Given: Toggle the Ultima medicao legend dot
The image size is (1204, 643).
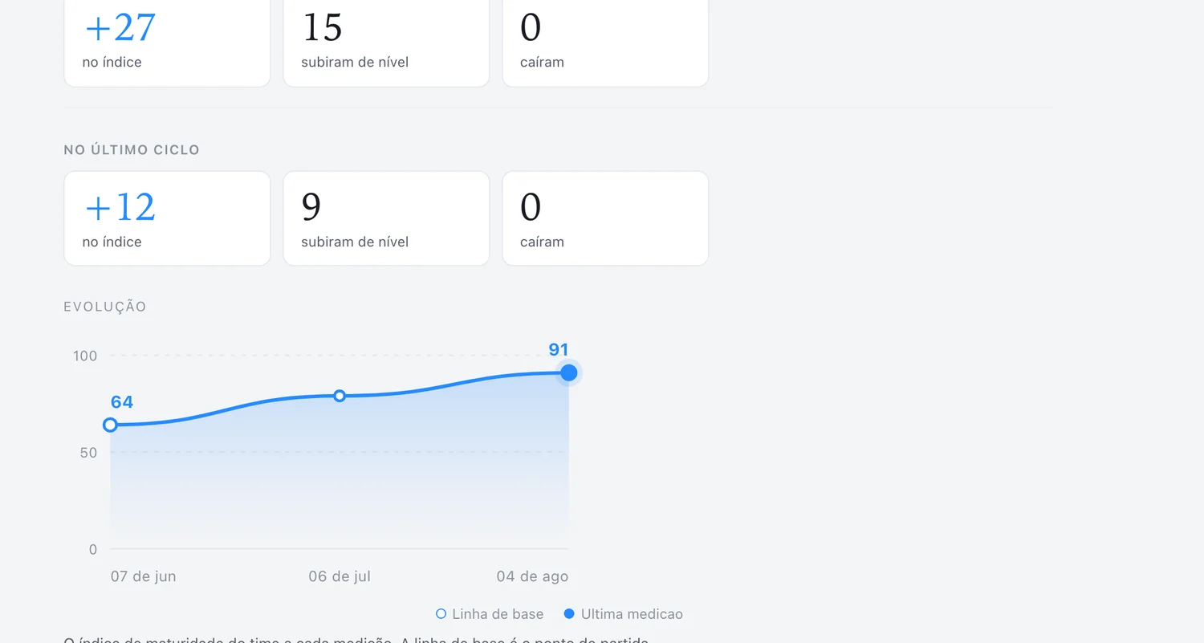Looking at the screenshot, I should tap(569, 614).
